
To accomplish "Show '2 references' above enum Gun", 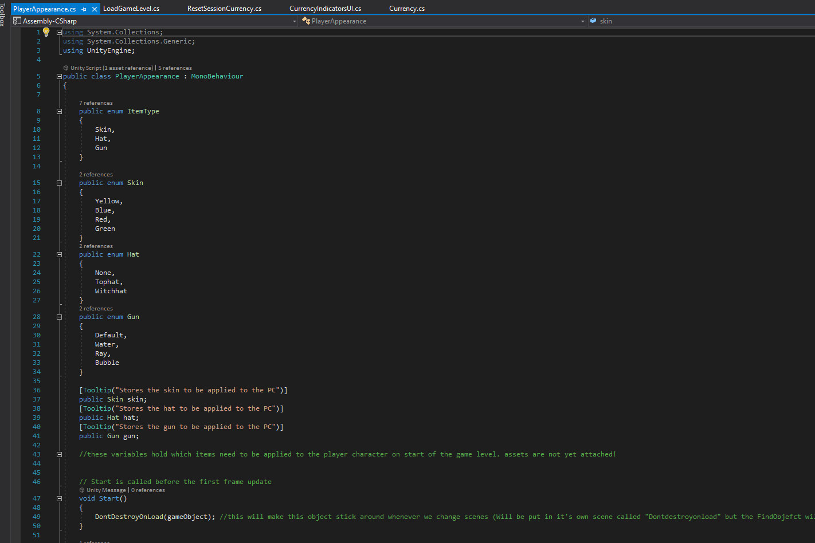I will click(96, 309).
